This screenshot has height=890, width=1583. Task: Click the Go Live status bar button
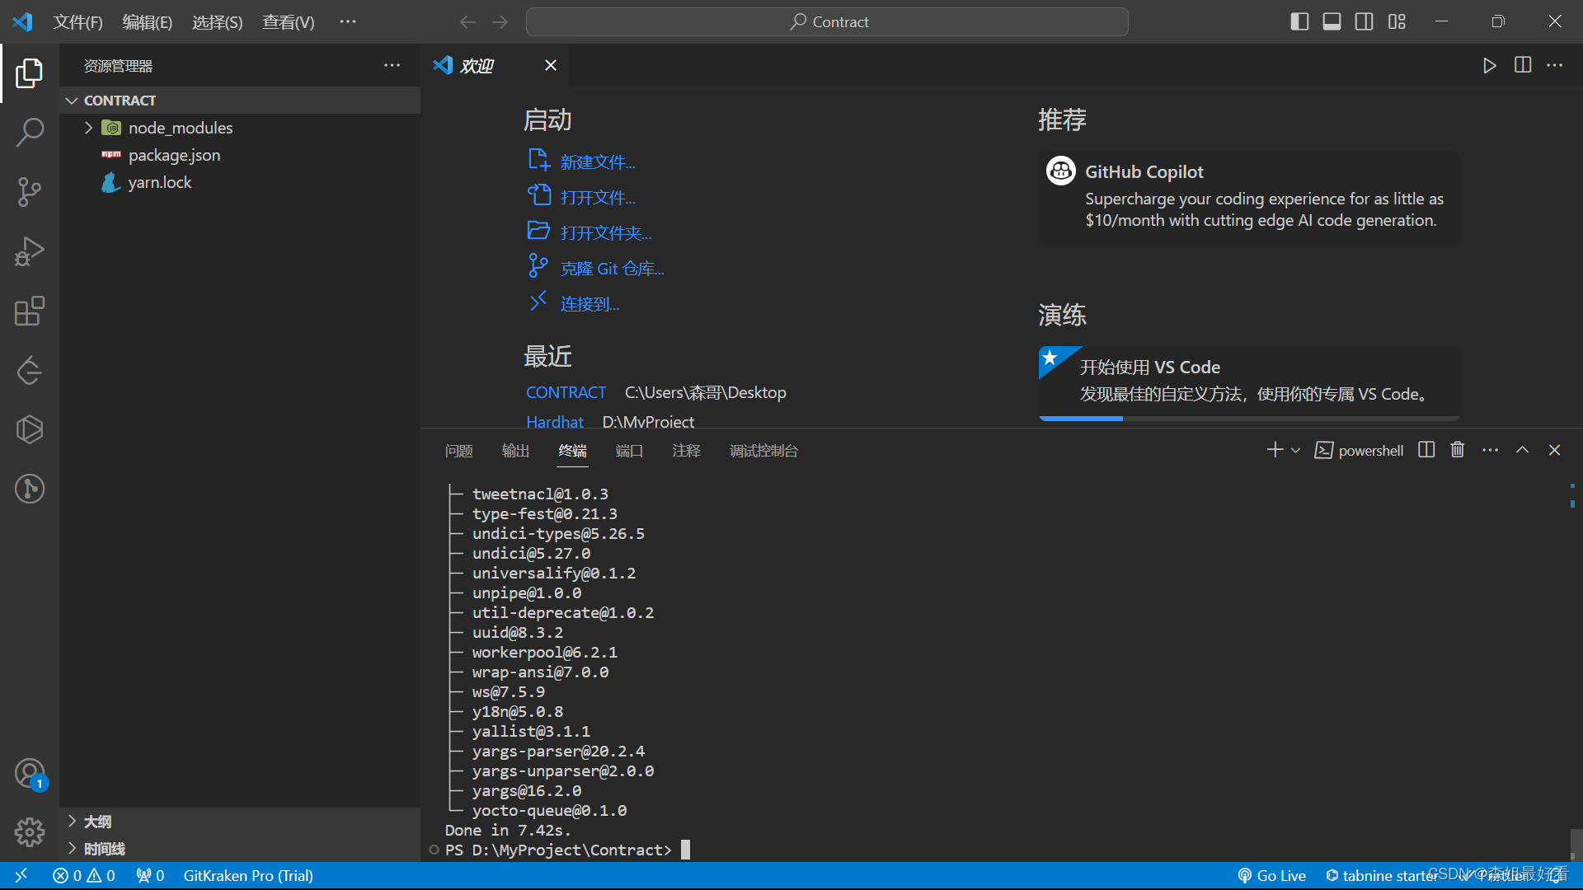coord(1272,875)
